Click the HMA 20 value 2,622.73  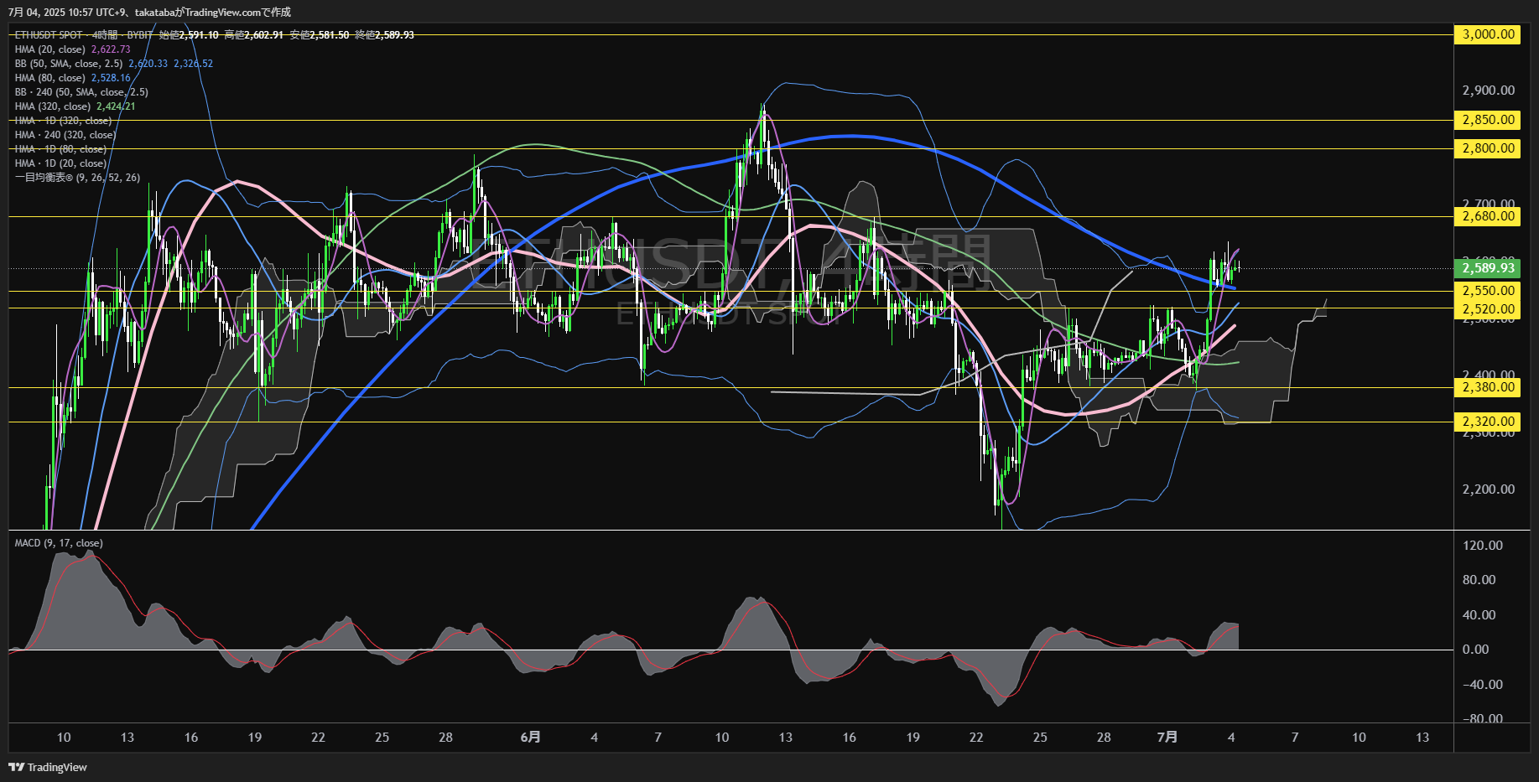click(111, 49)
